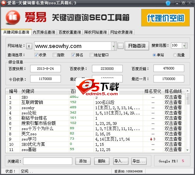The width and height of the screenshot is (195, 175).
Task: Sort by the 编号 column header
Action: click(x=13, y=91)
